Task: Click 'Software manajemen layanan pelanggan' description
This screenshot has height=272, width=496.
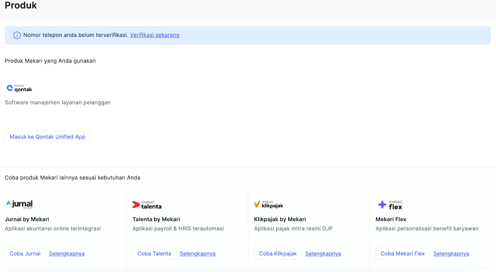Action: 58,102
